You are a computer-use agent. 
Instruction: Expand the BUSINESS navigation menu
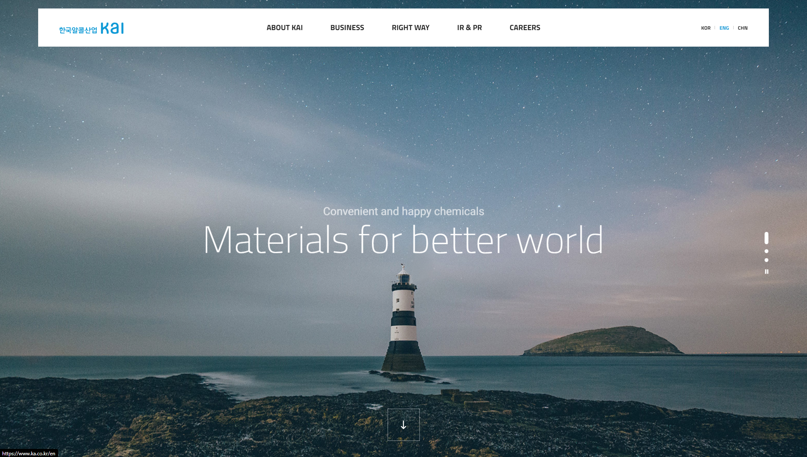(347, 28)
